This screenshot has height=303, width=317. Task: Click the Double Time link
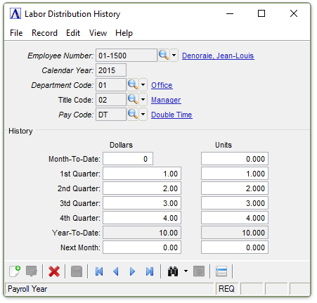[172, 115]
